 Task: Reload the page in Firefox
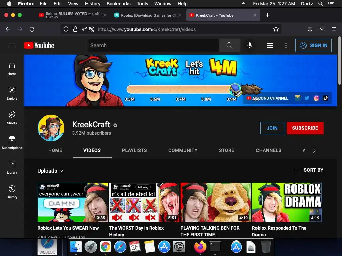click(32, 29)
